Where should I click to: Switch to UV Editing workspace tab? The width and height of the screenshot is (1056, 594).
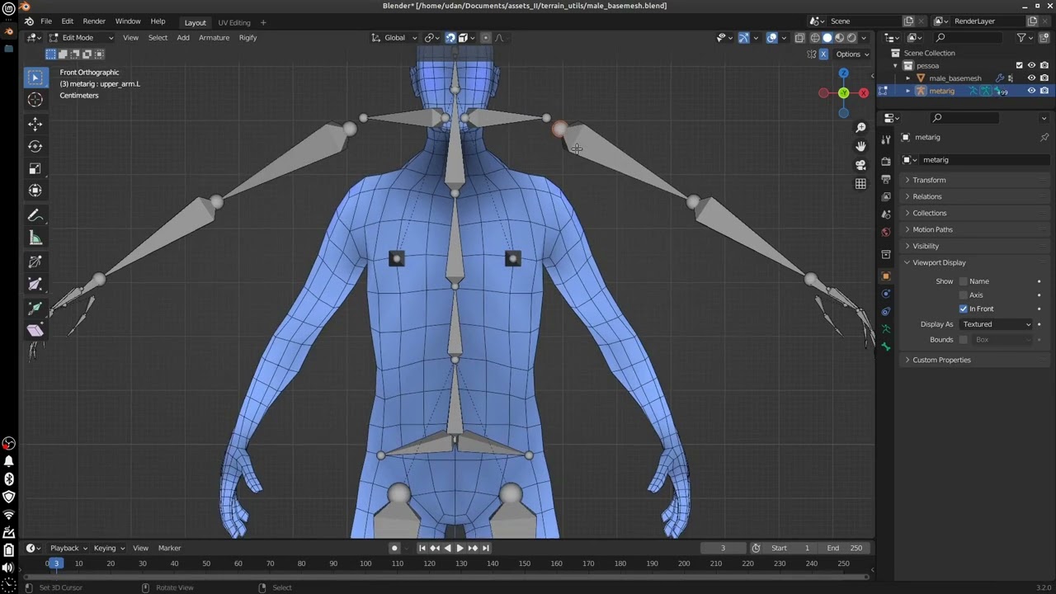pos(234,22)
